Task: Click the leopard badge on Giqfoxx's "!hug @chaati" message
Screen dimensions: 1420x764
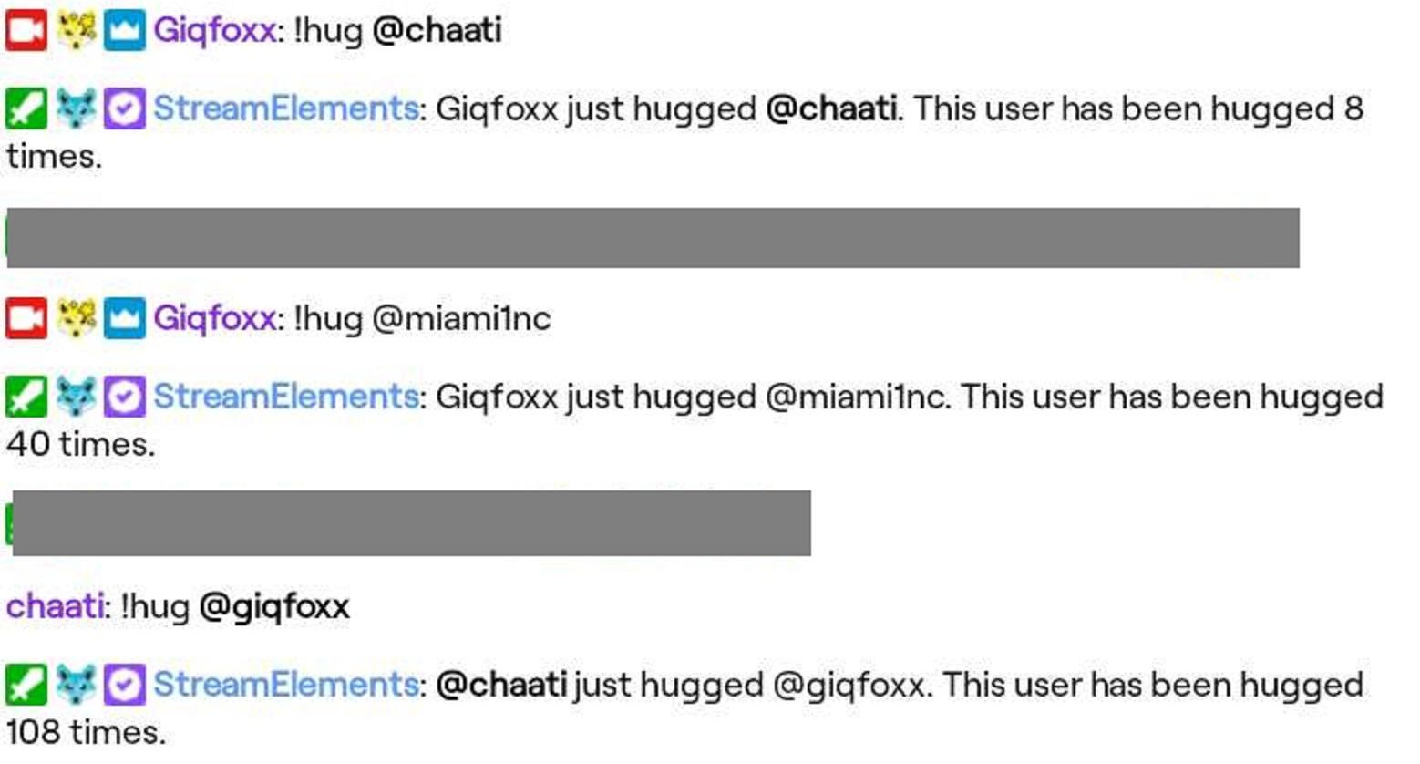Action: [x=76, y=31]
